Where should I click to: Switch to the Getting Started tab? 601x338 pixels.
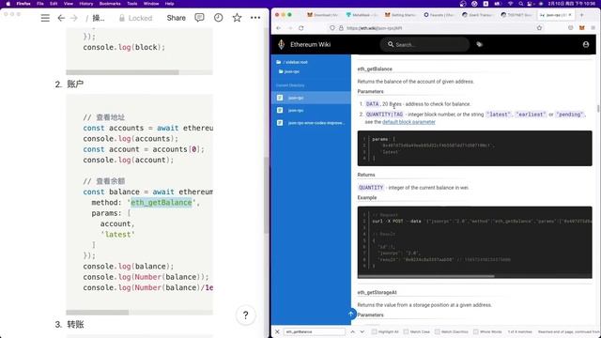click(400, 15)
